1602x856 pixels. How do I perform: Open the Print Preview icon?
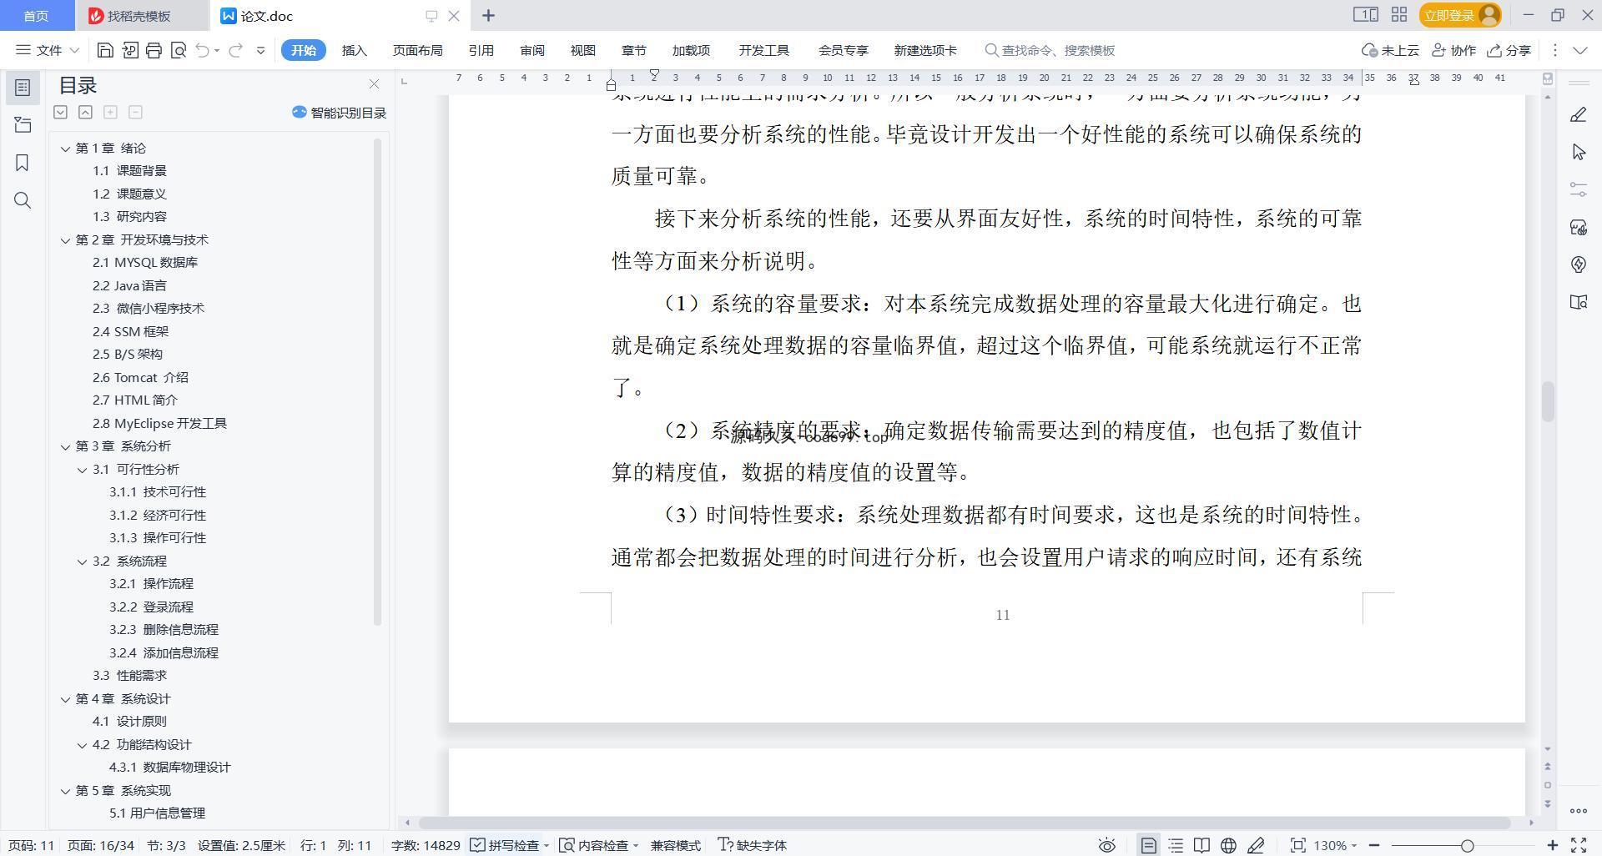click(178, 50)
